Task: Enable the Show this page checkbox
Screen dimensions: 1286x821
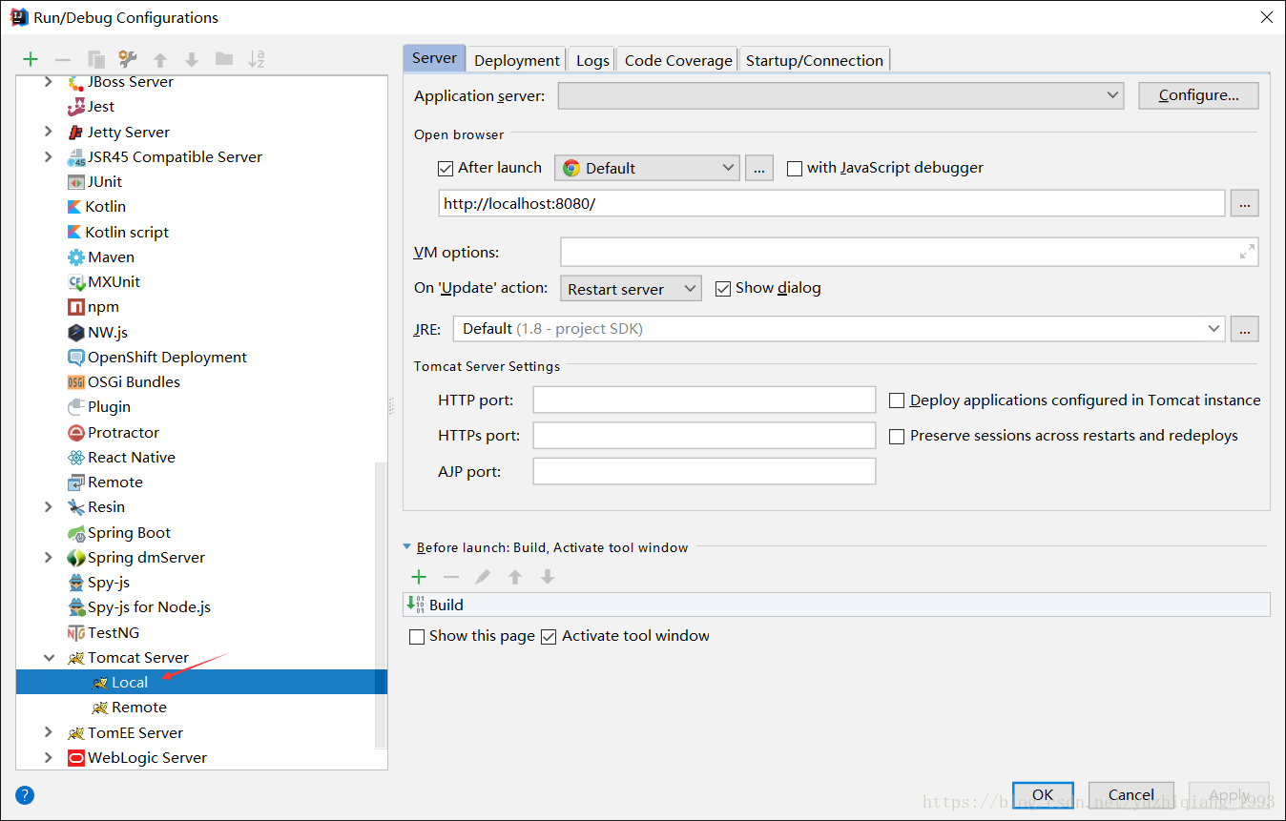Action: pos(416,637)
